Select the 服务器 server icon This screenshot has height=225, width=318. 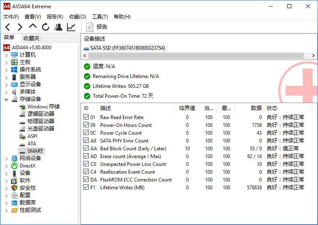point(14,77)
